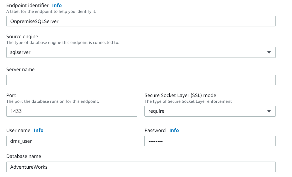Click the AdventureWorks Database name field

pos(141,167)
